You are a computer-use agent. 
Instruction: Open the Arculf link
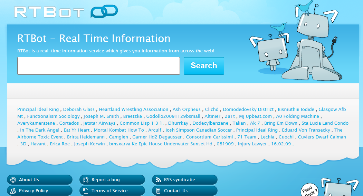pyautogui.click(x=155, y=130)
